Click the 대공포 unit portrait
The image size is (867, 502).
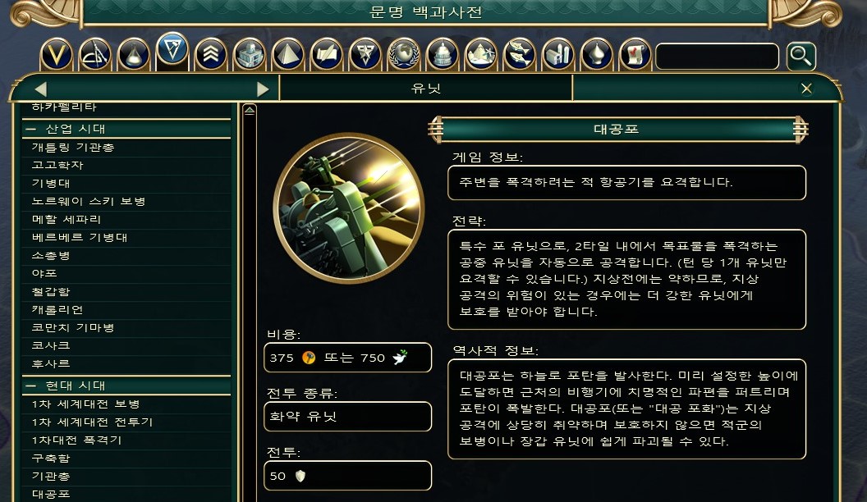[x=349, y=208]
